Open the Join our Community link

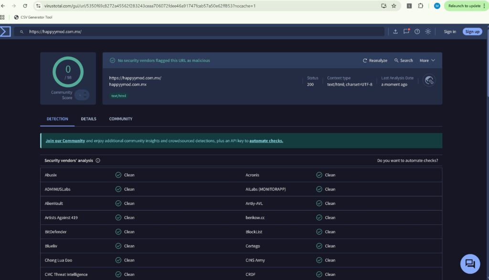(x=65, y=141)
